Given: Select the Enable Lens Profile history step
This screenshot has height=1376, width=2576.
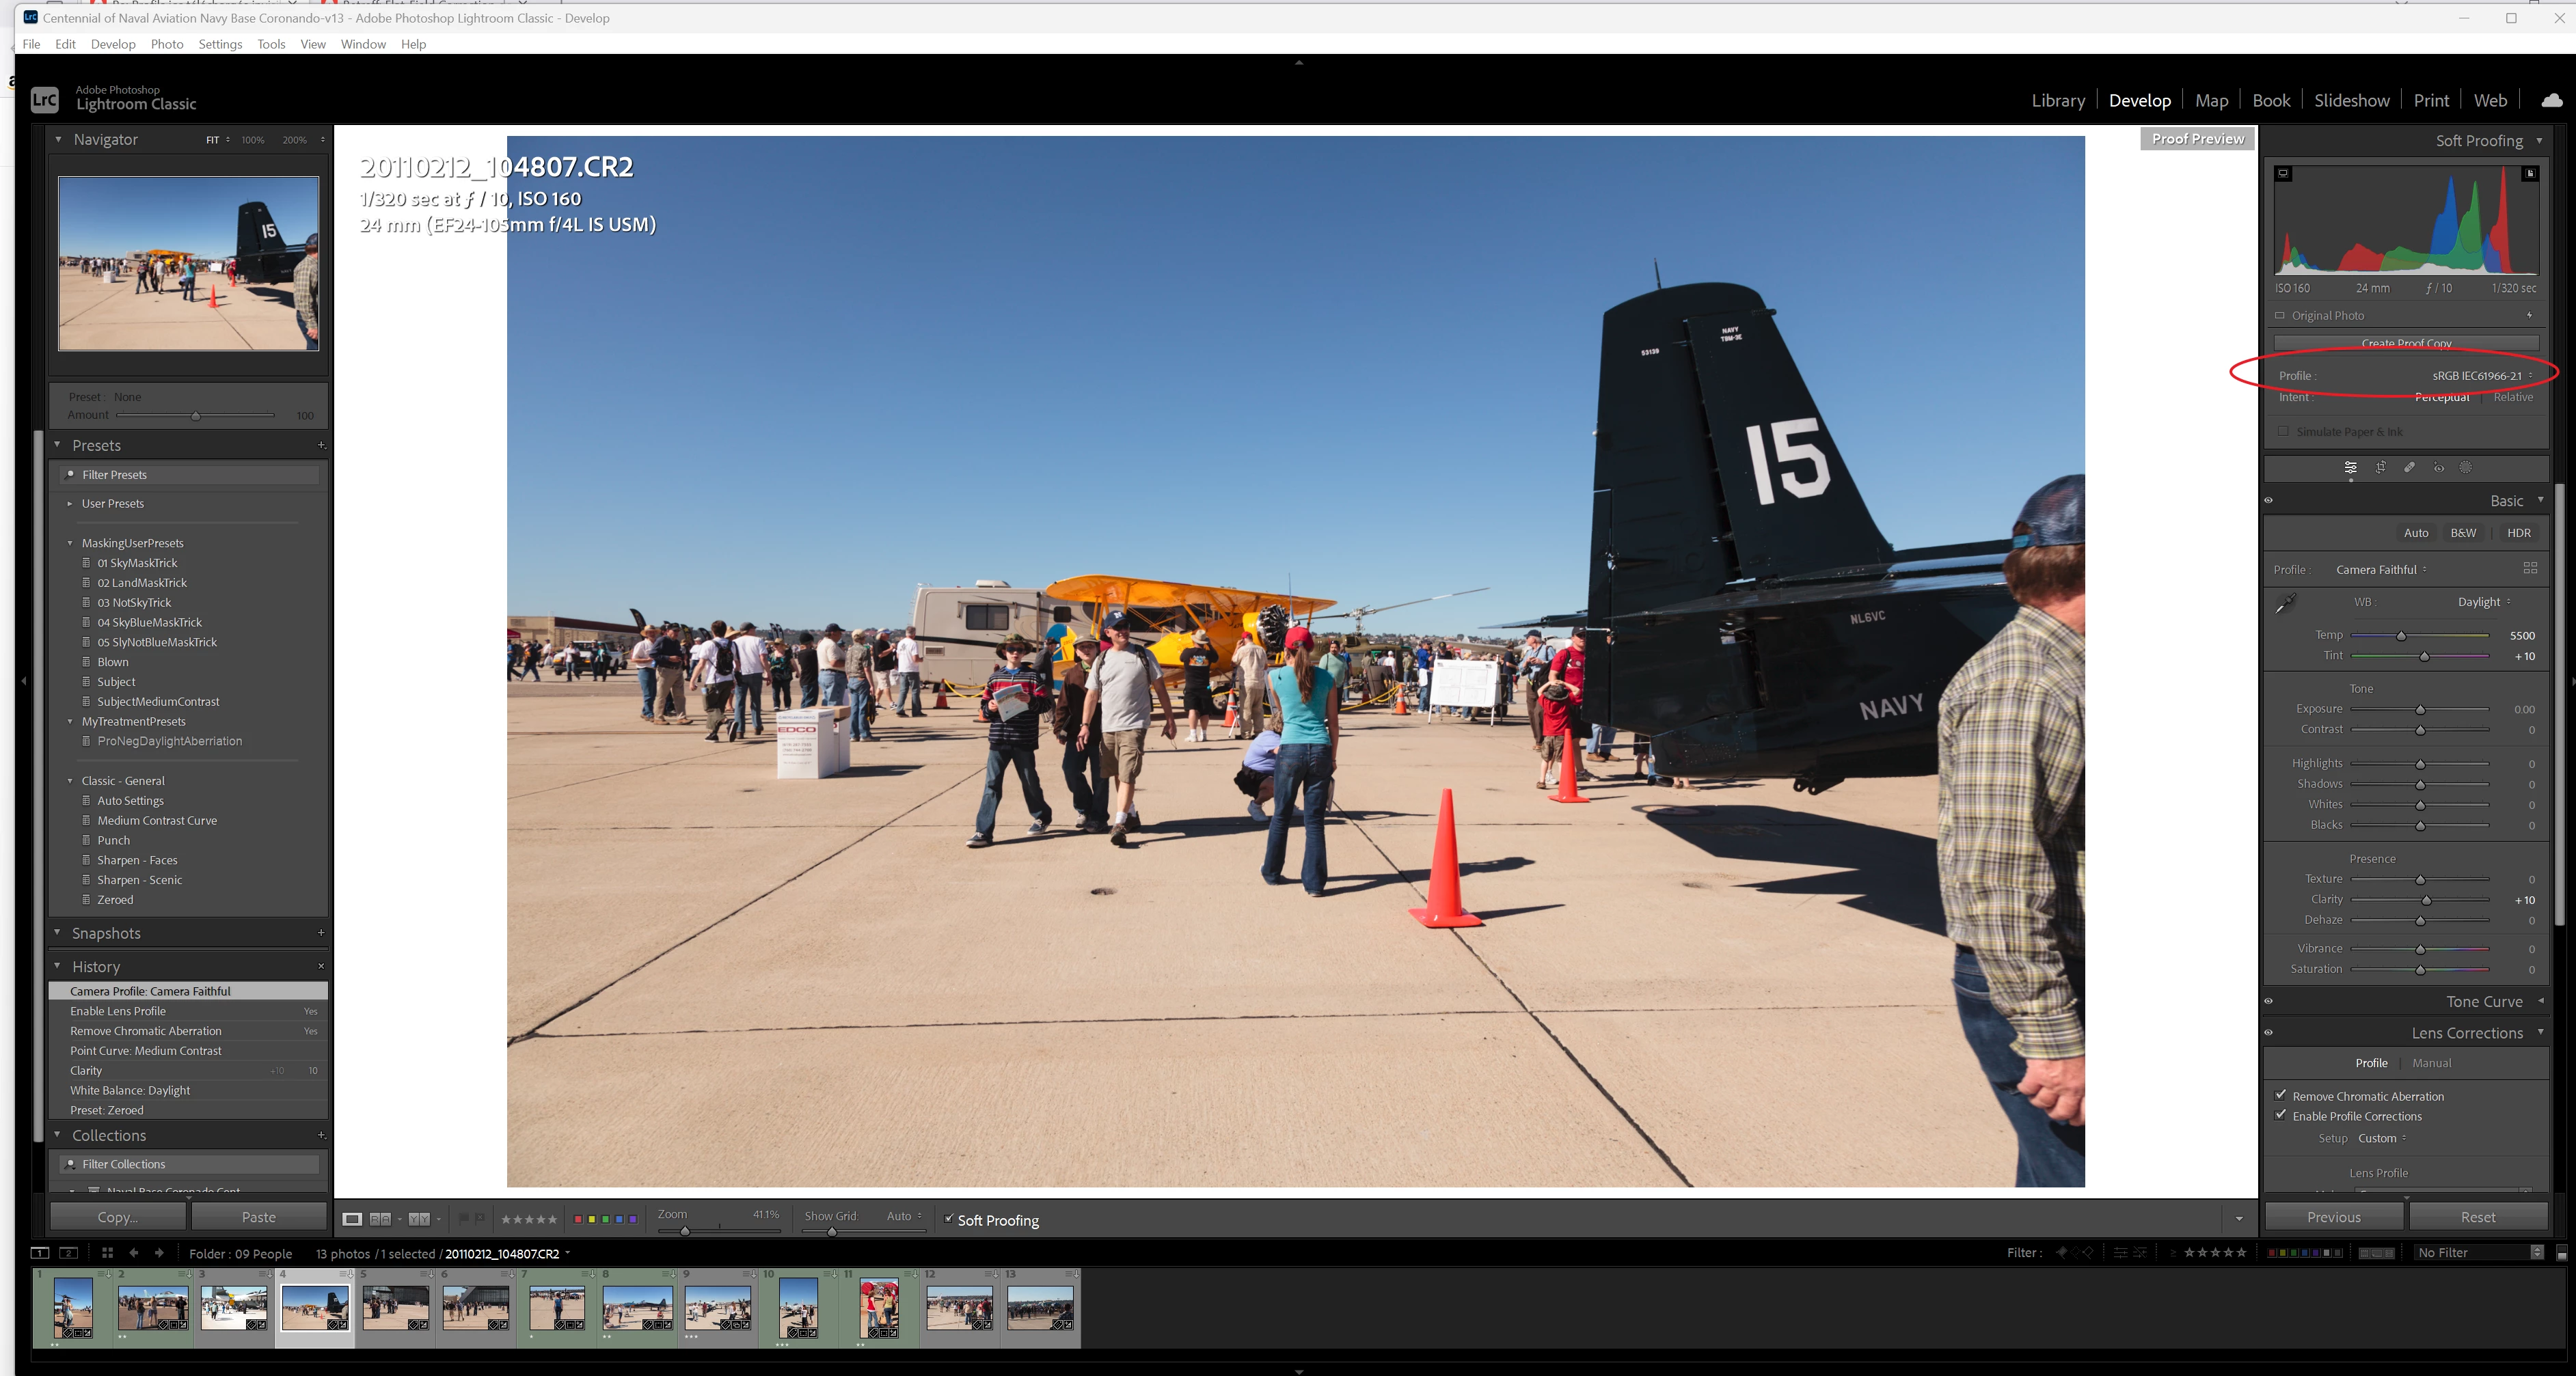Looking at the screenshot, I should click(118, 1011).
